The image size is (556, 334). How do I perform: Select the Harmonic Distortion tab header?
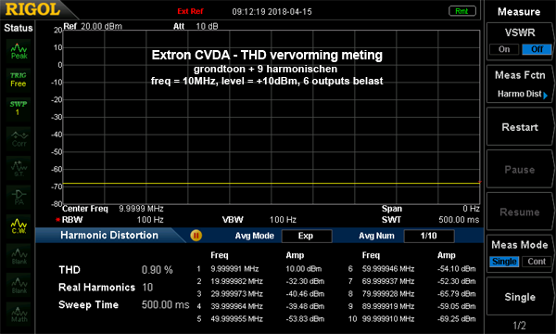tap(109, 235)
